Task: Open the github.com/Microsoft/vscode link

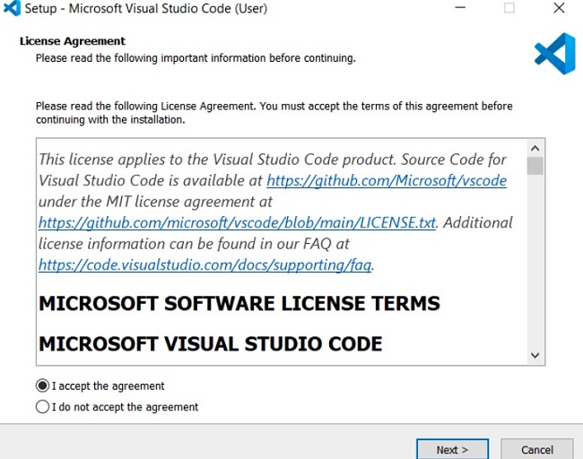Action: click(387, 180)
